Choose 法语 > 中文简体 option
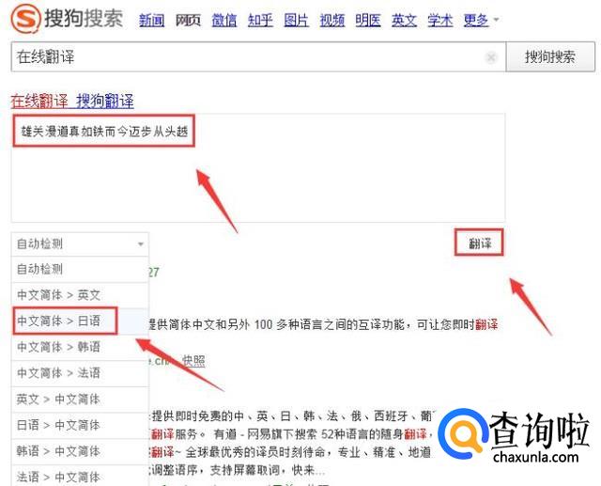The height and width of the screenshot is (486, 601). coord(80,477)
